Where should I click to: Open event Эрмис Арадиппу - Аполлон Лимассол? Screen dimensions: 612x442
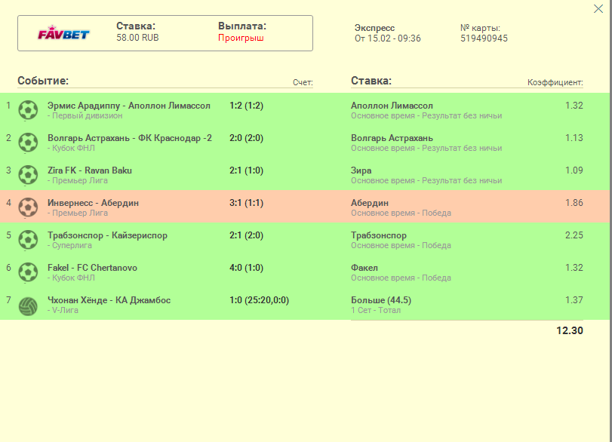129,106
